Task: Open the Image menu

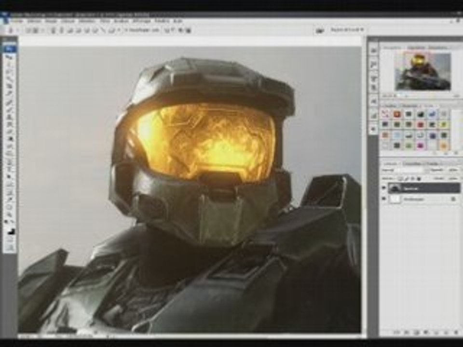Action: coord(51,21)
